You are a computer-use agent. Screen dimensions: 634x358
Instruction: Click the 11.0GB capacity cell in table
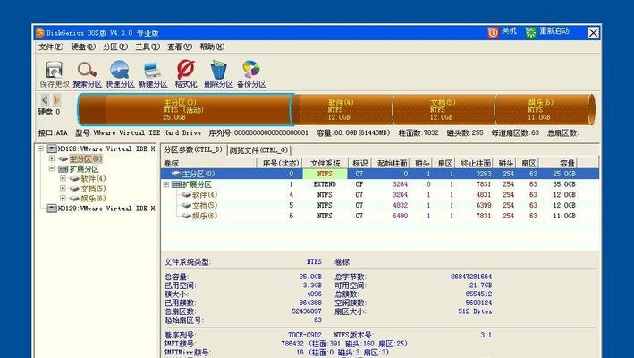coord(564,216)
